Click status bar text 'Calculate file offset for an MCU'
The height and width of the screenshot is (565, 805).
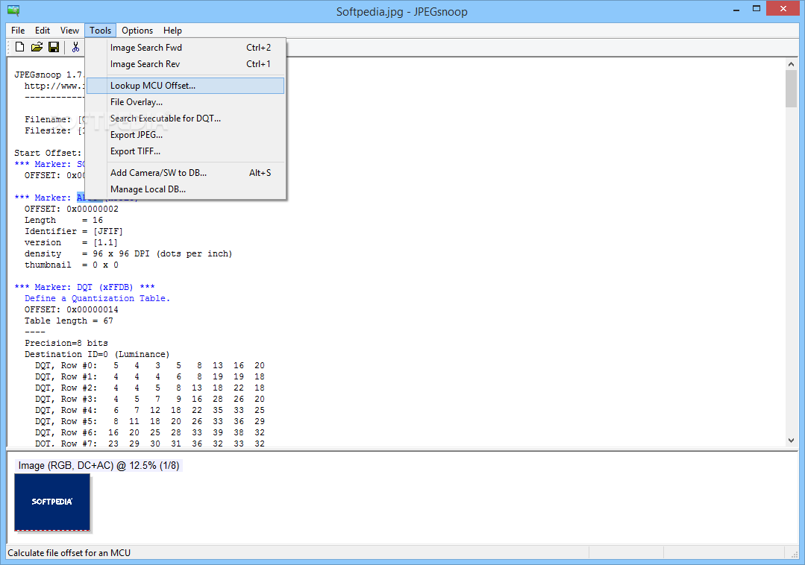click(x=69, y=552)
